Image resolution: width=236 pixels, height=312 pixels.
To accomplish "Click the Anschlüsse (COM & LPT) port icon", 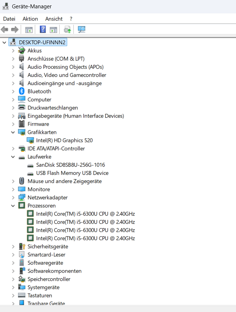I will [x=21, y=58].
